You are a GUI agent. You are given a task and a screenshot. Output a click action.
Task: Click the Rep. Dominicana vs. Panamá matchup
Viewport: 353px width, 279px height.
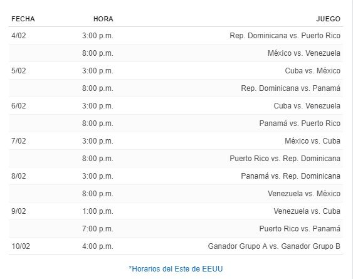[290, 88]
